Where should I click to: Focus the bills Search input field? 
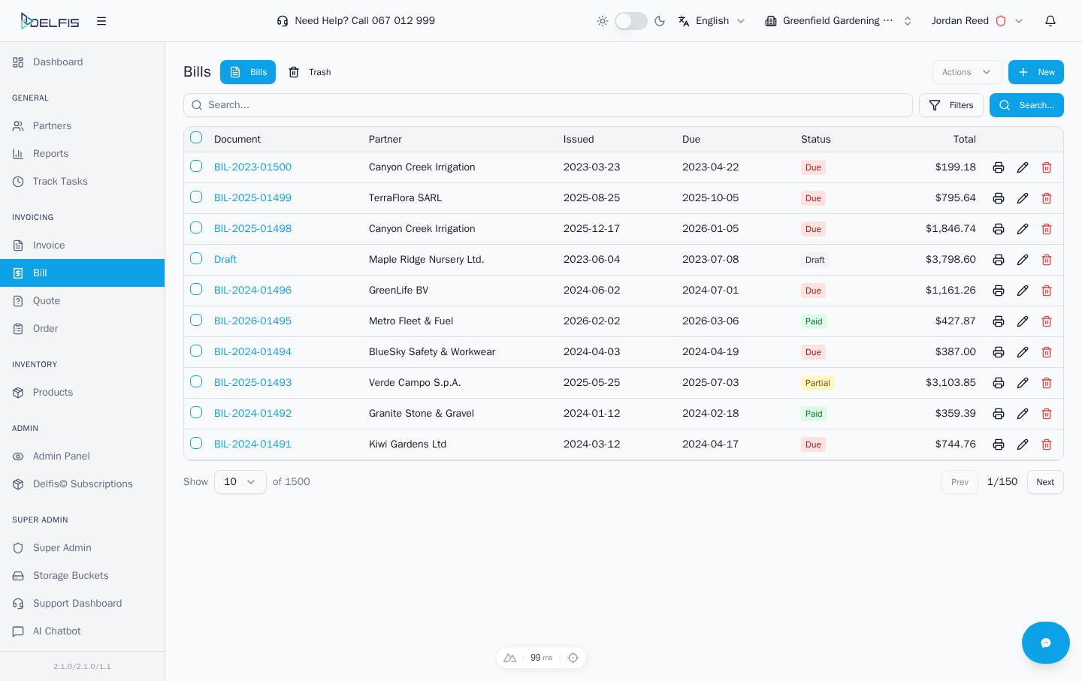coord(548,105)
